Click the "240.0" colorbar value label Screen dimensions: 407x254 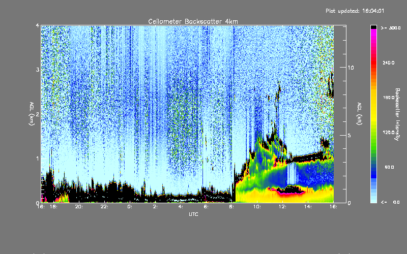coord(389,63)
